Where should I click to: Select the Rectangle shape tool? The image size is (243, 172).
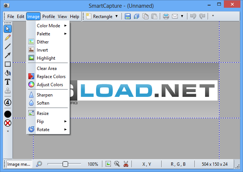click(x=8, y=64)
